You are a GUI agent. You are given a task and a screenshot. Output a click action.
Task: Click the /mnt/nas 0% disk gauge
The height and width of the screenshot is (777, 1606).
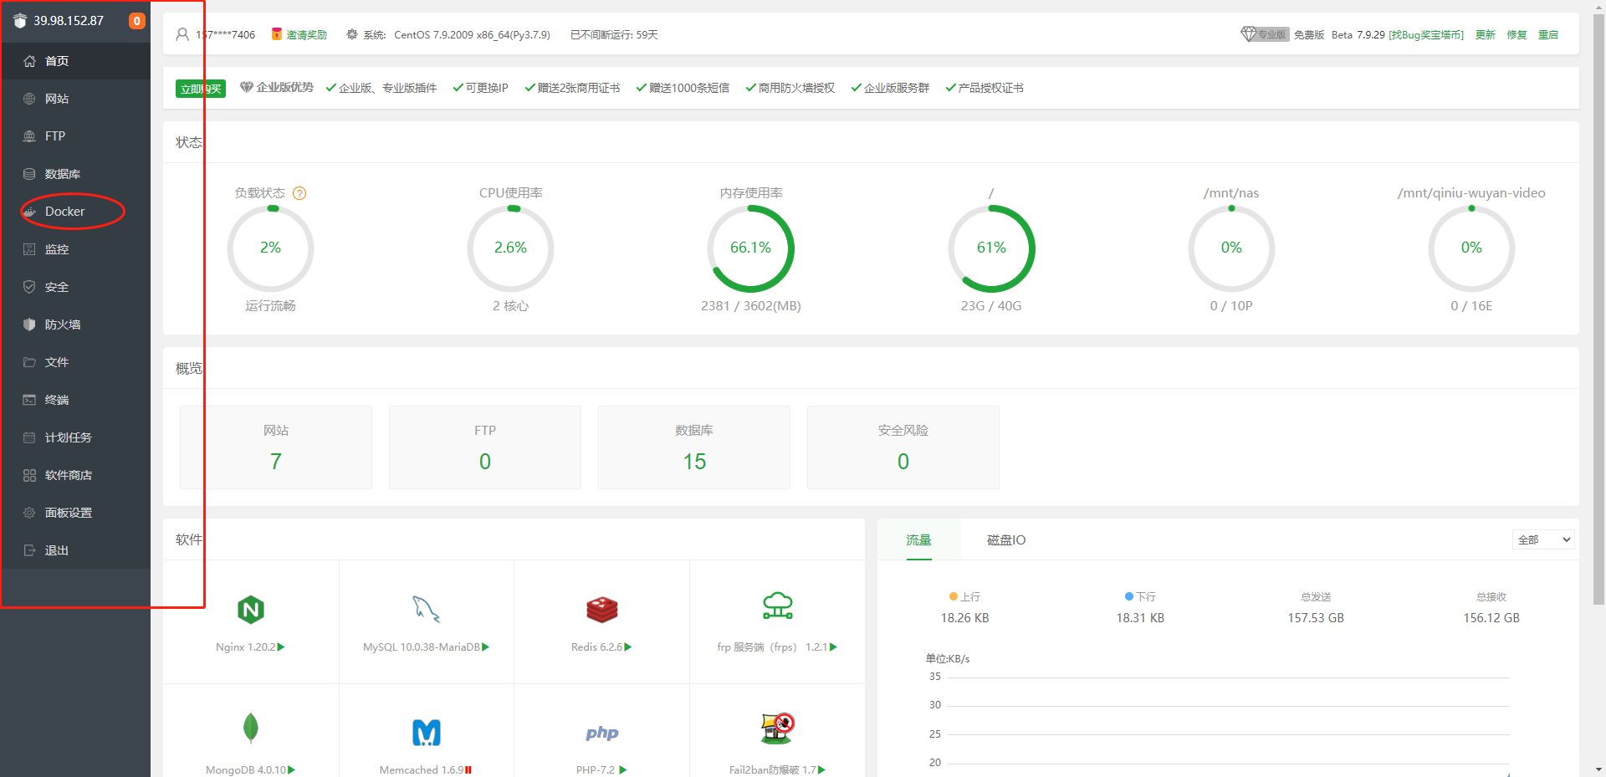[1231, 248]
